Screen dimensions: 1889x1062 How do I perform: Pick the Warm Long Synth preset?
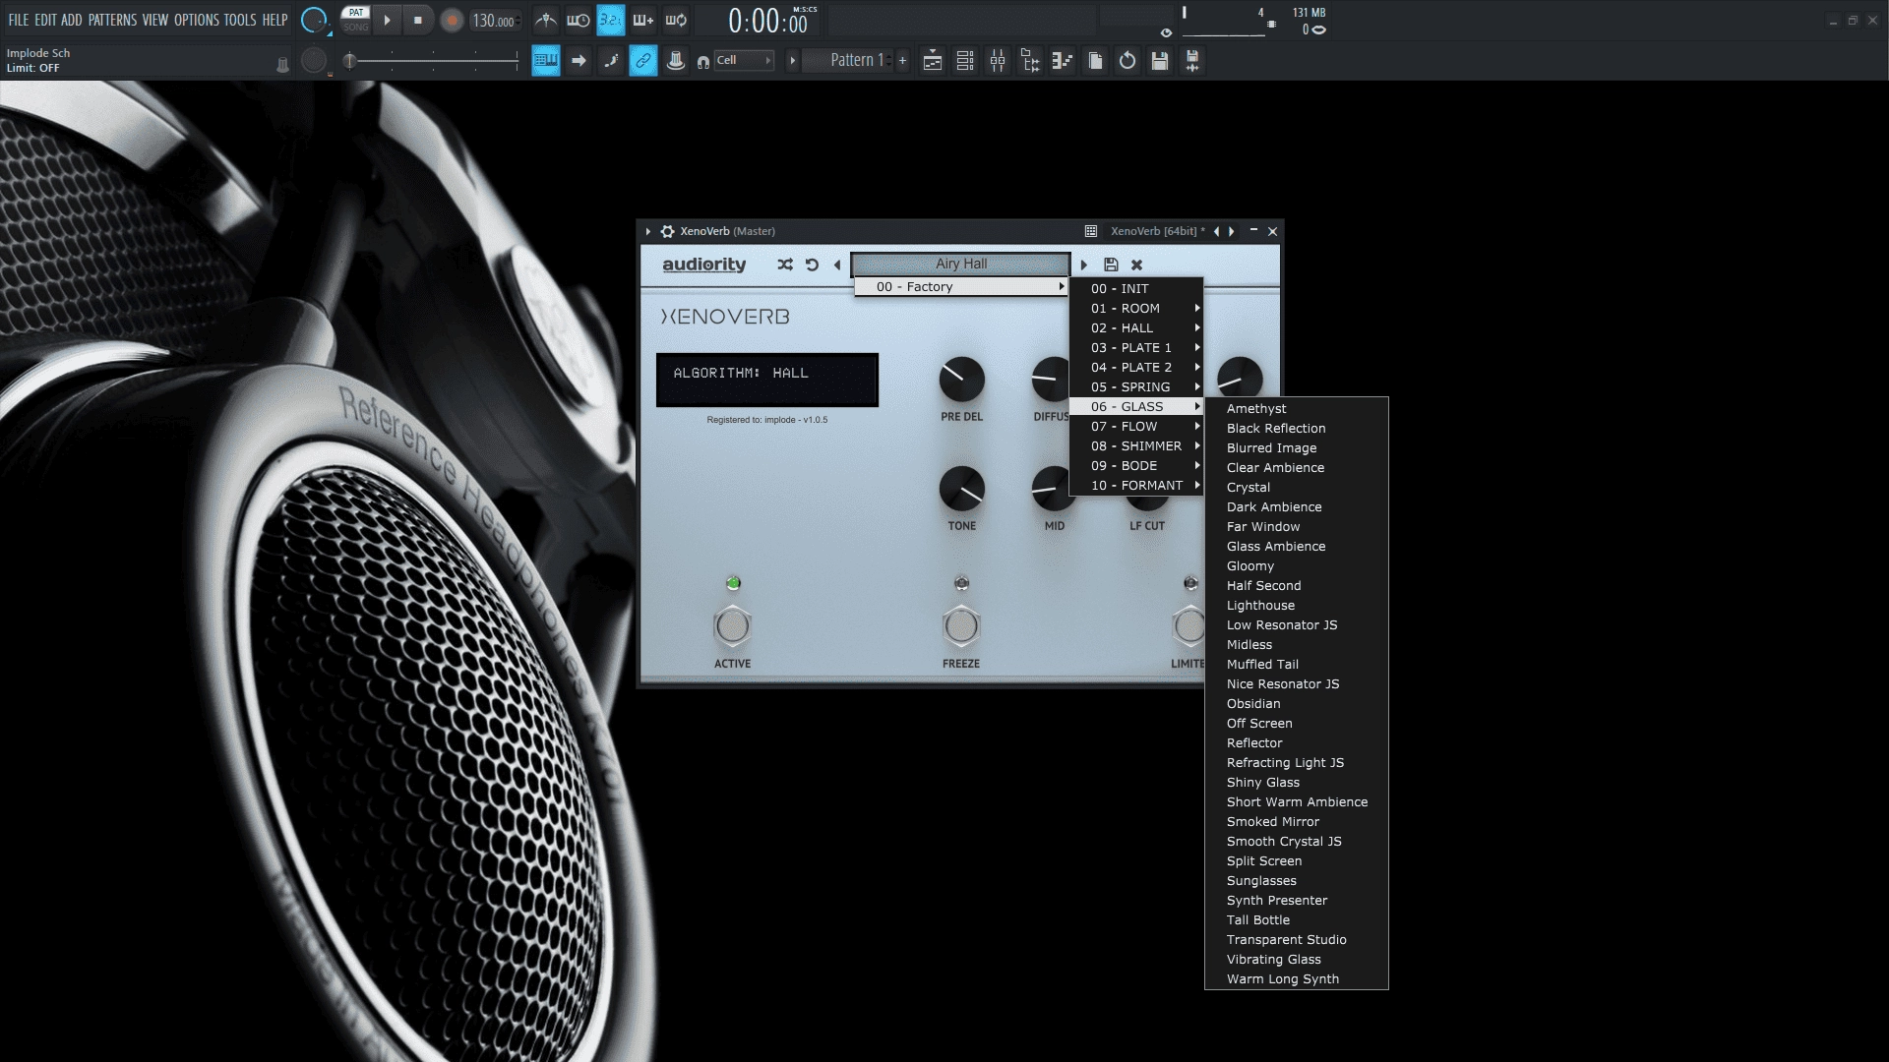(x=1297, y=979)
